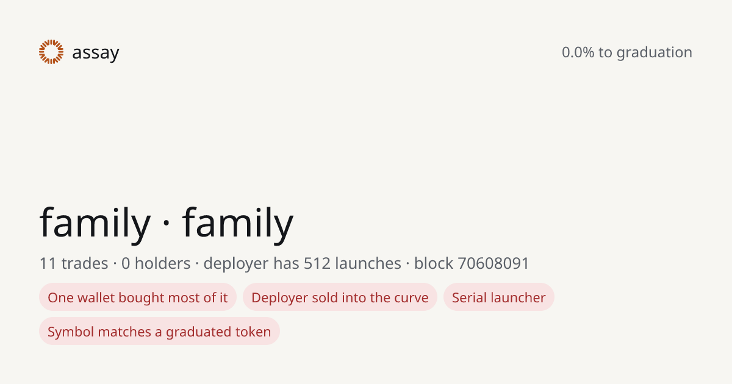Click the 70608091 block number
Screen dimensions: 732x384
493,263
